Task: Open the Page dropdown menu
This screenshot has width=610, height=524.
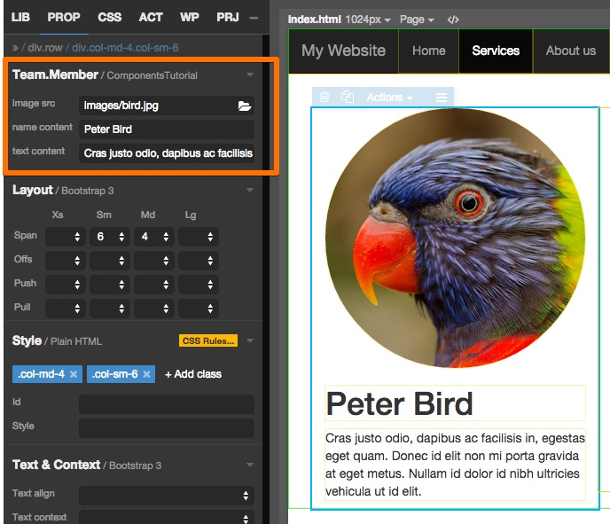Action: tap(417, 20)
